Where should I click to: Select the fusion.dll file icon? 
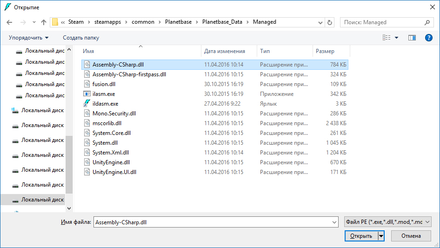87,84
